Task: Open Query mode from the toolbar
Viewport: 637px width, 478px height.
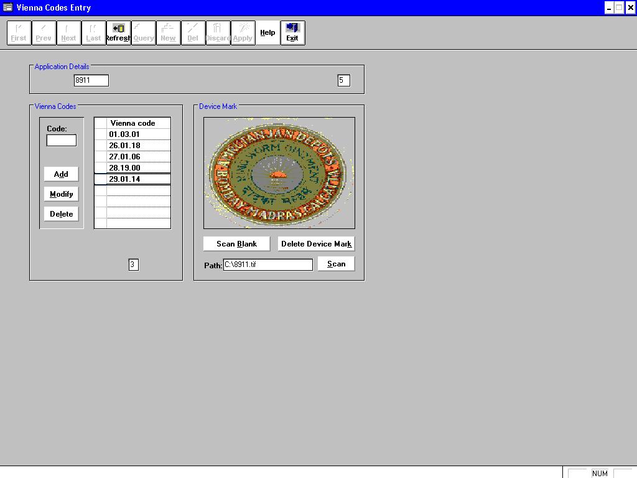Action: click(x=143, y=32)
